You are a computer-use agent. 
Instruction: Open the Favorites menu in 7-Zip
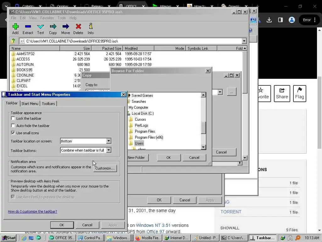click(x=47, y=18)
